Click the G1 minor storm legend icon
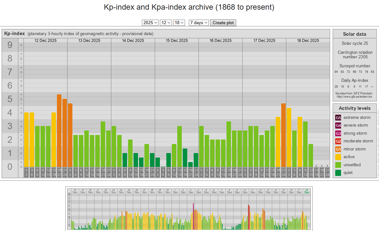 coord(338,149)
